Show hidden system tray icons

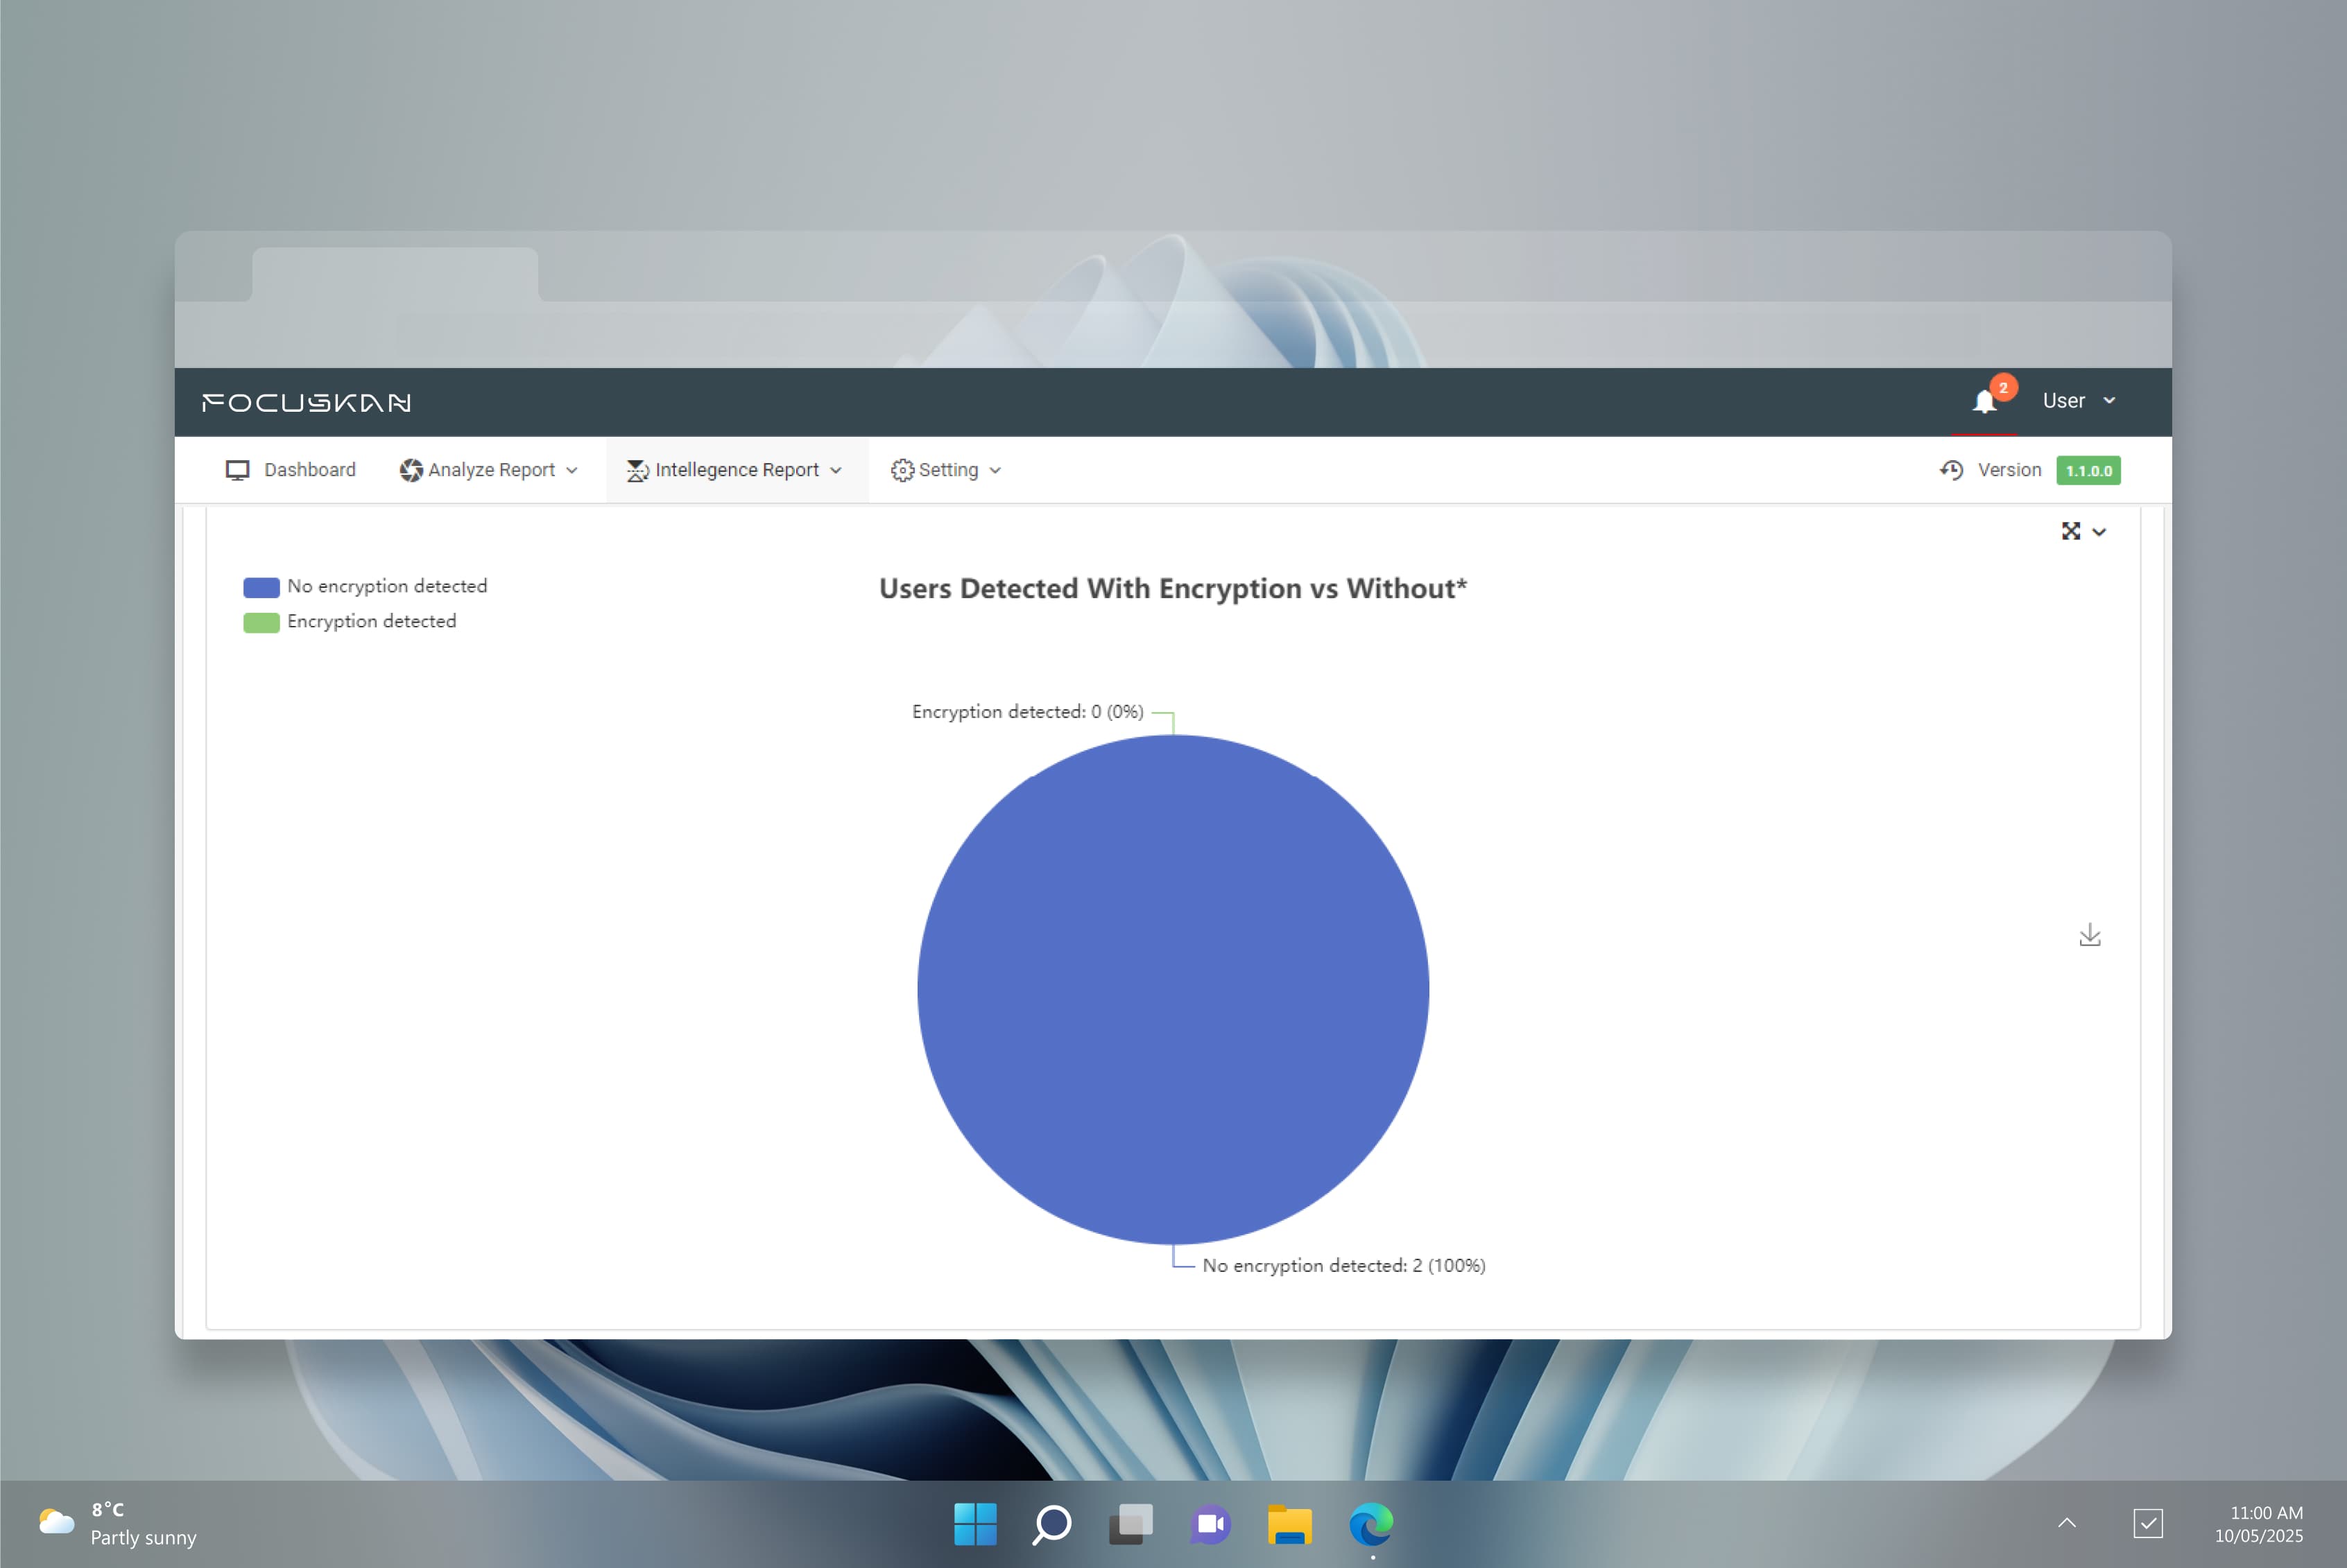(2067, 1523)
